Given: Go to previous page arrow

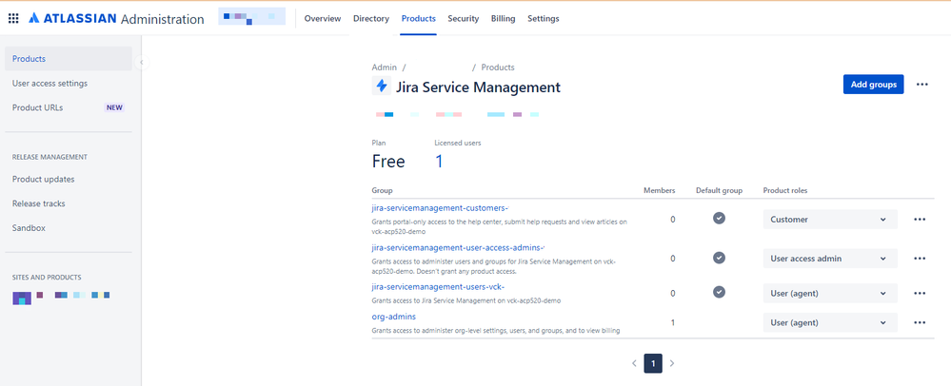Looking at the screenshot, I should [x=634, y=363].
